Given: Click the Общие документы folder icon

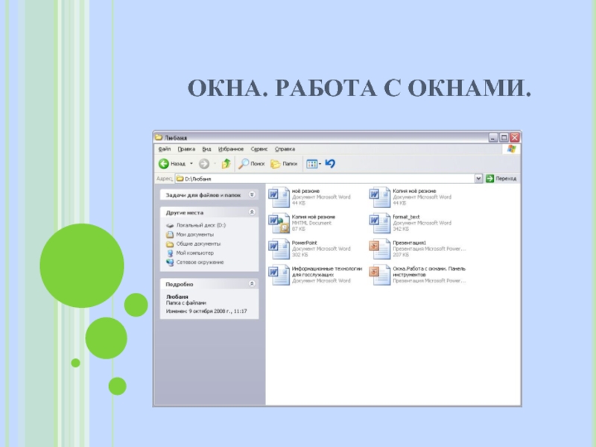Looking at the screenshot, I should 170,244.
